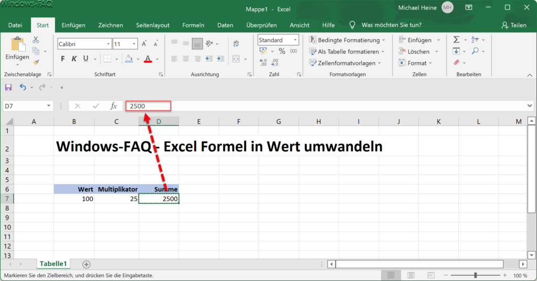Viewport: 537px width, 281px height.
Task: Open sort and filter icon
Action: pos(475,40)
